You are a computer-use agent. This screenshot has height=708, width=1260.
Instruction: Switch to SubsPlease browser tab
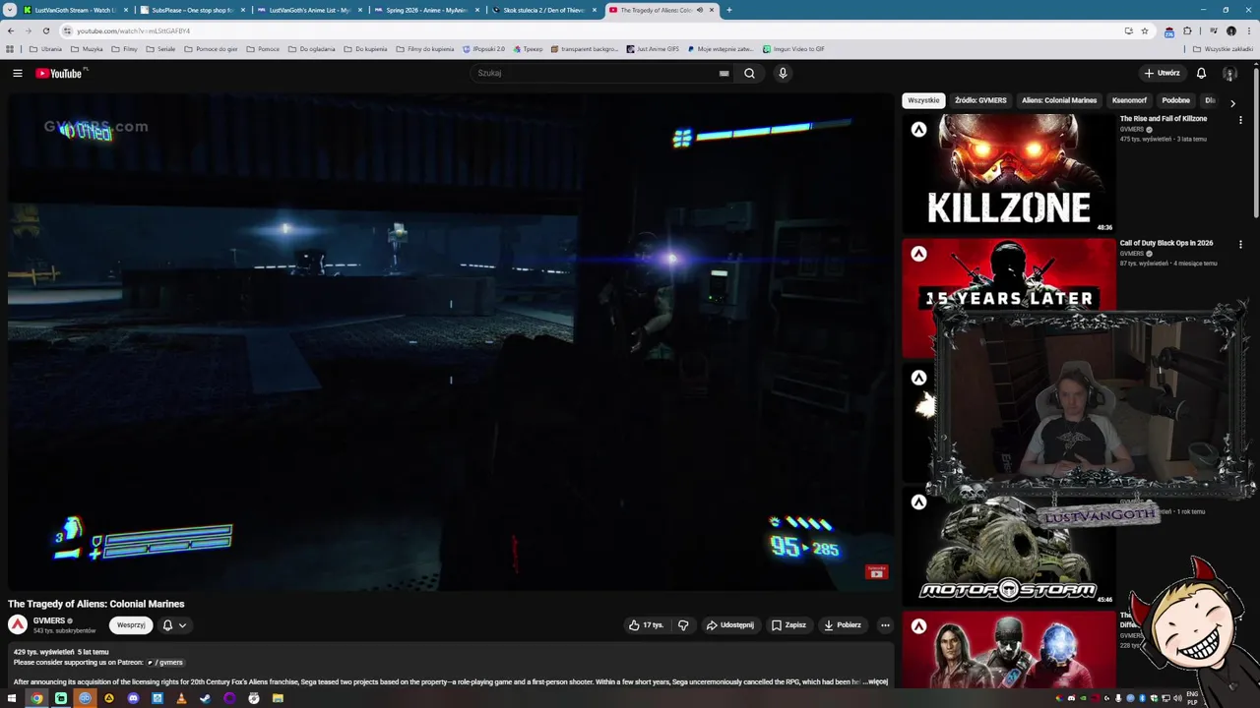(192, 10)
